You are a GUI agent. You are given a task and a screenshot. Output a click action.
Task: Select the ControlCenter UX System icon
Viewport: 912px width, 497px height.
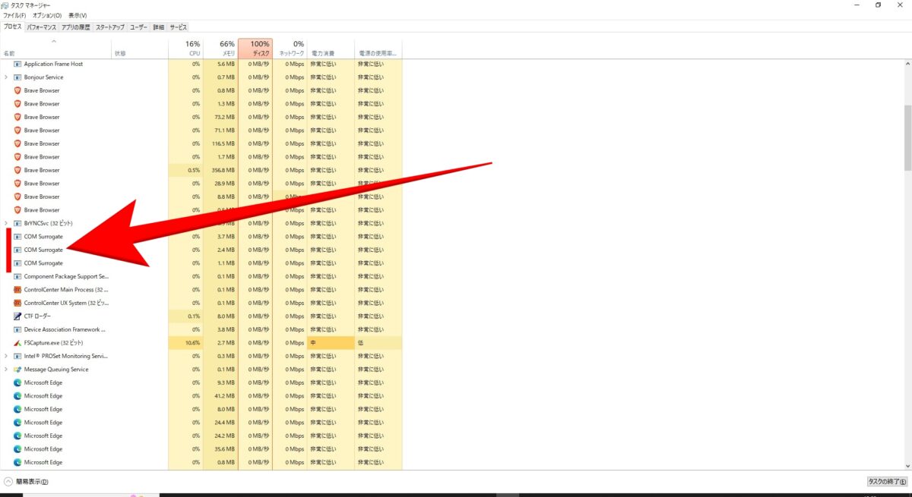pos(17,303)
